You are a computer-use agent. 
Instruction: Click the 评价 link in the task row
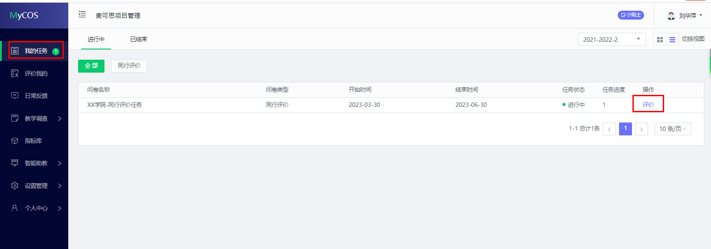pos(648,105)
